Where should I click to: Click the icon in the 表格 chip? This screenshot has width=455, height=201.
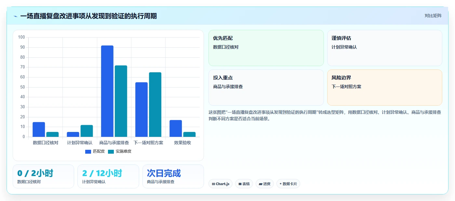[240, 184]
